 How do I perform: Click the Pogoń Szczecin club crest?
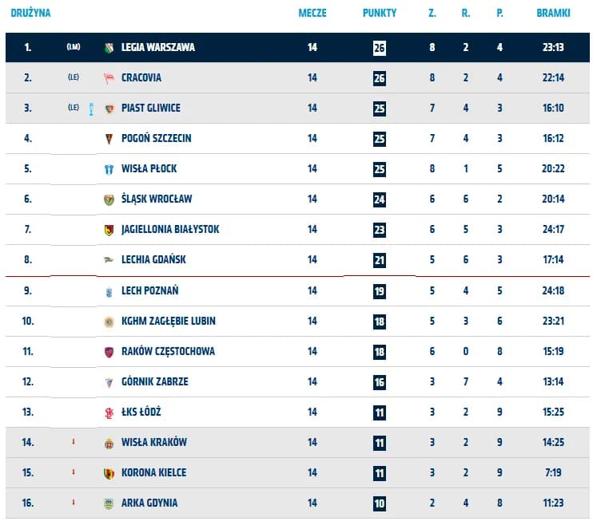[109, 139]
